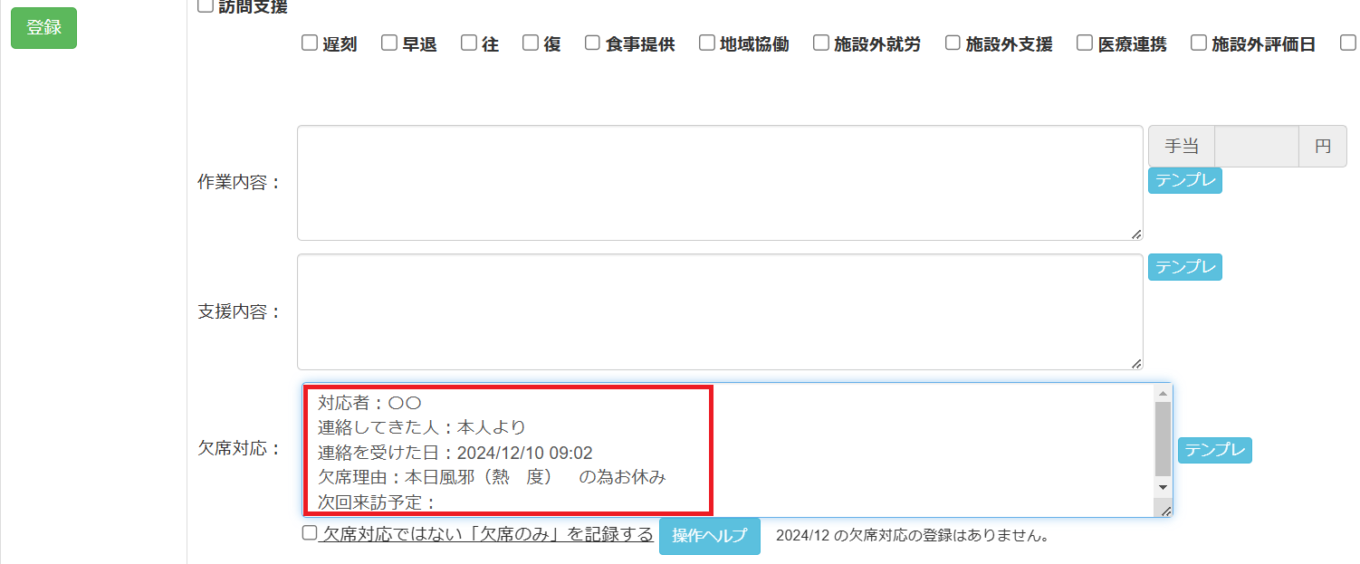Enable the 食事提供 checkbox
This screenshot has height=564, width=1360.
(593, 43)
